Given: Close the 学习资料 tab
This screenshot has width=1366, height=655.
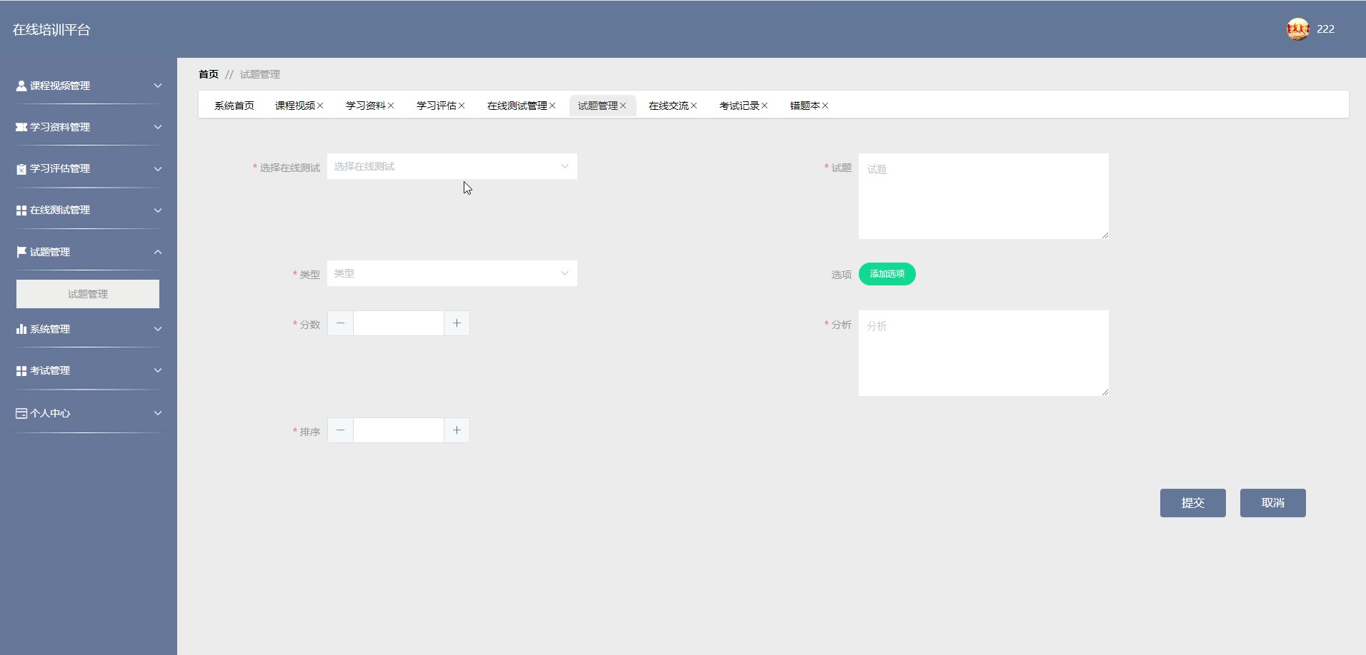Looking at the screenshot, I should pyautogui.click(x=391, y=106).
